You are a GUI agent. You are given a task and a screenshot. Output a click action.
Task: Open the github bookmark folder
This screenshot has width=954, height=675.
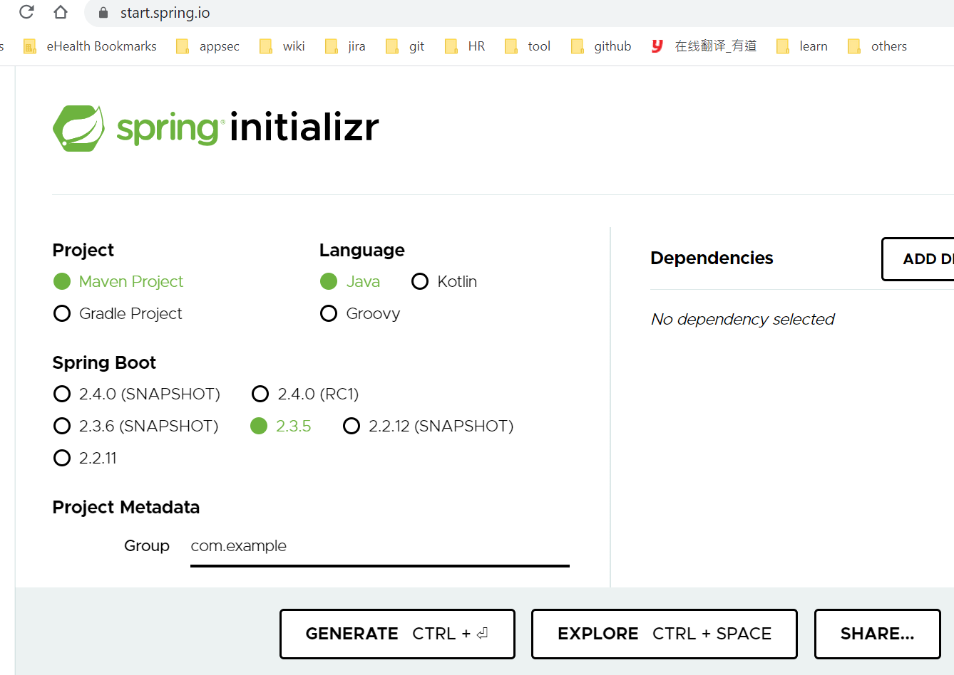(600, 46)
